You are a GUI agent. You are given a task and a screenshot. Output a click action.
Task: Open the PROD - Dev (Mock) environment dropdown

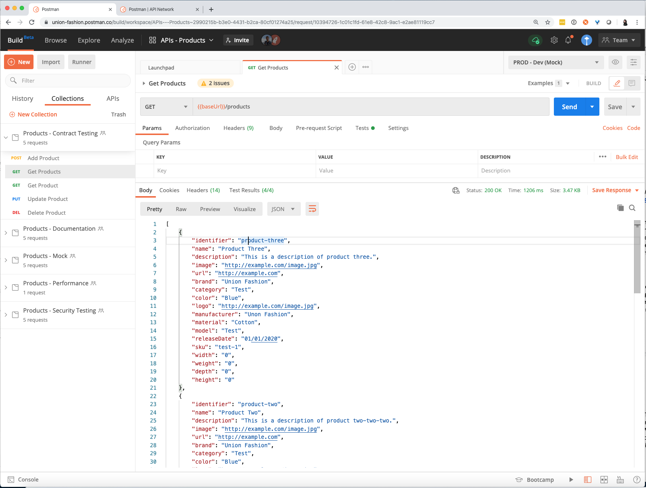click(556, 62)
